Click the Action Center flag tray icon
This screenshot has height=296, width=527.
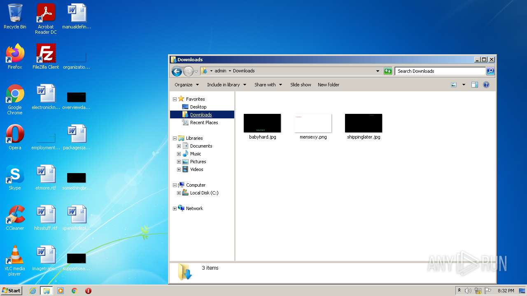coord(488,291)
